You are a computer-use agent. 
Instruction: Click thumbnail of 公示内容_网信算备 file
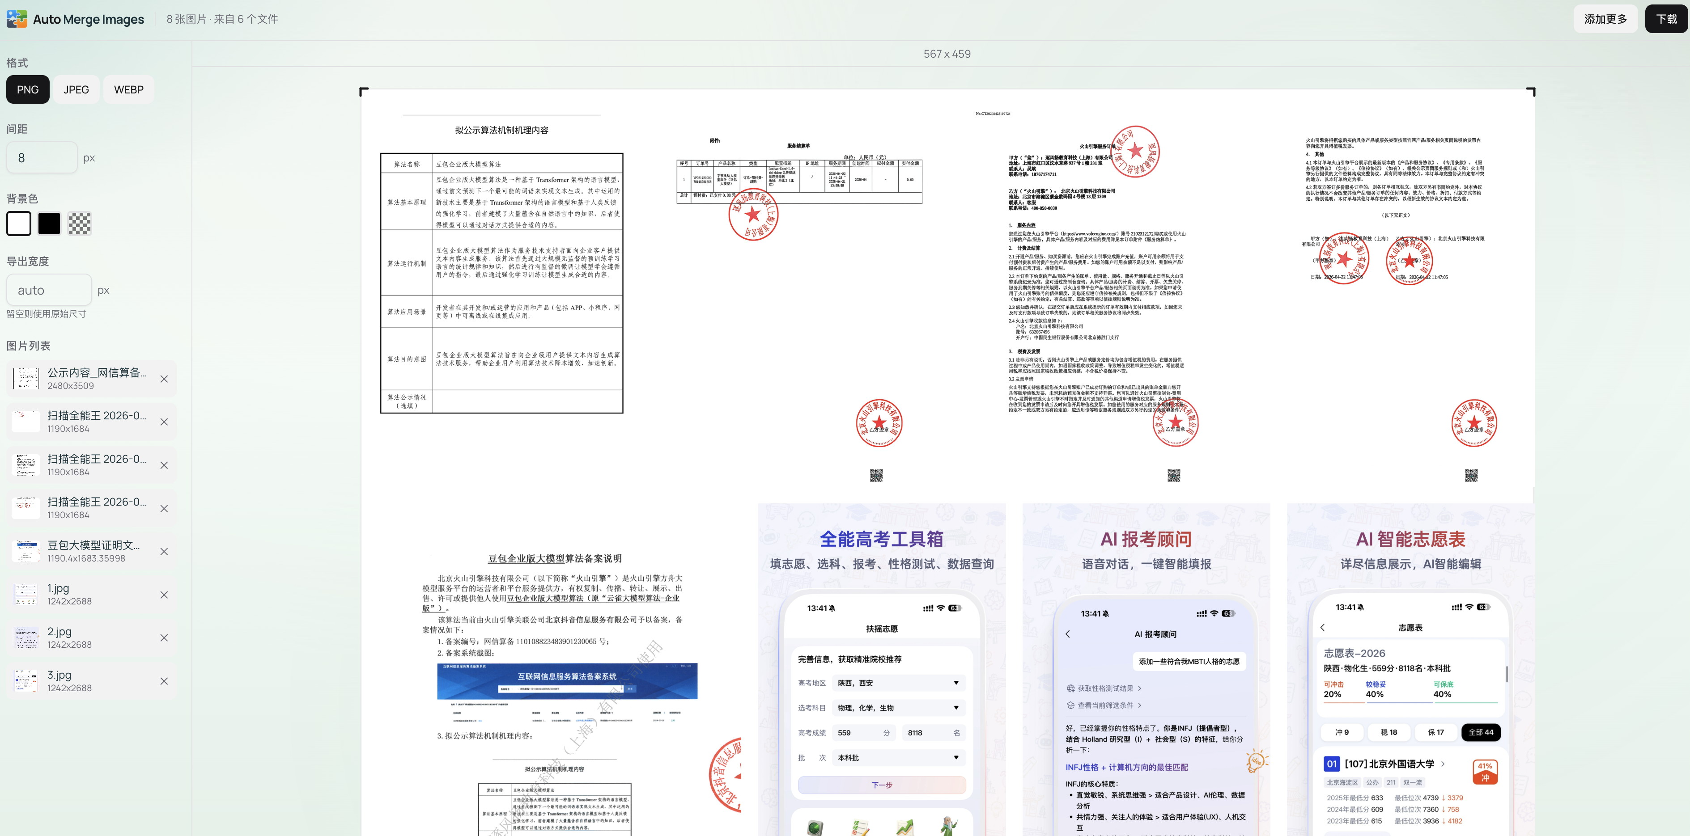pyautogui.click(x=25, y=379)
